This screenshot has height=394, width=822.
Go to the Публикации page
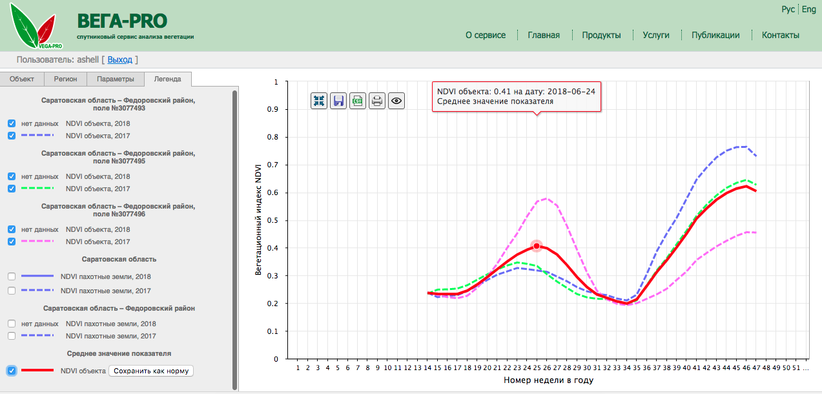pyautogui.click(x=715, y=35)
